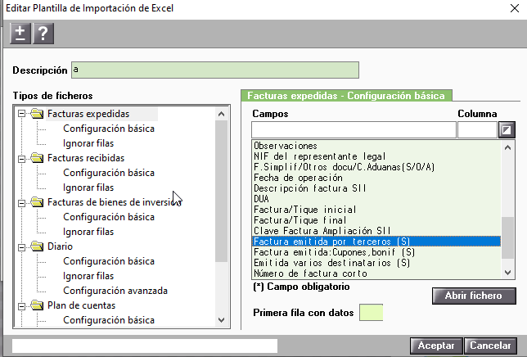Click the Campos list scrollbar thumb
The image size is (527, 357).
click(x=508, y=237)
